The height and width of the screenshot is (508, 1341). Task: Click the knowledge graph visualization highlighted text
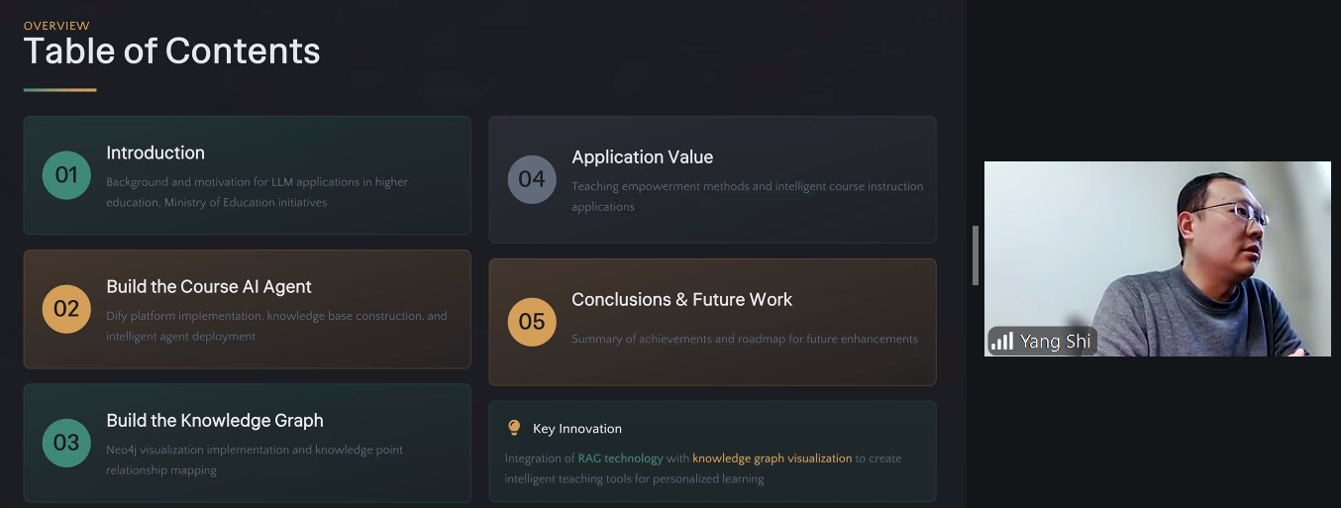(x=772, y=458)
